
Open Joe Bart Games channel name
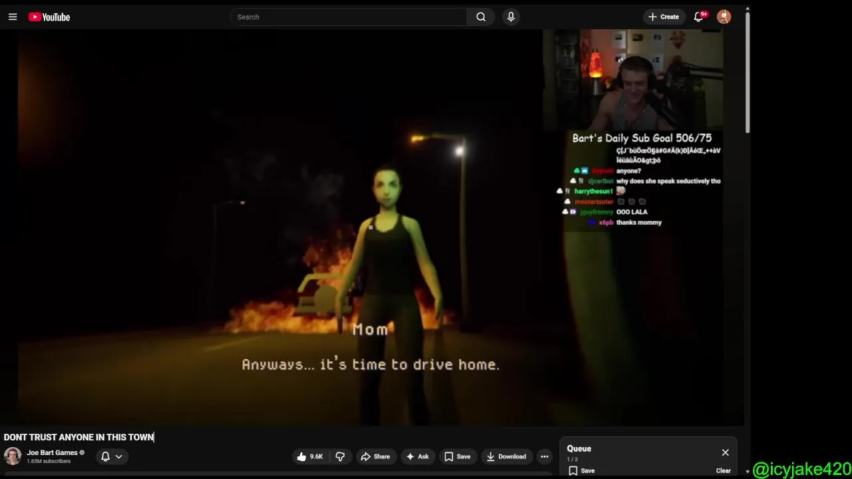click(52, 452)
